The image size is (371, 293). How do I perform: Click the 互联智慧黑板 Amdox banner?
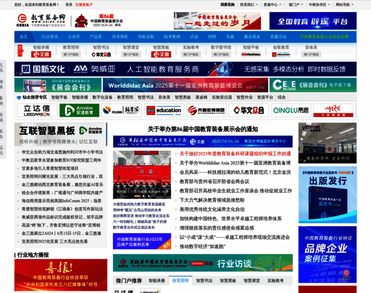point(61,134)
